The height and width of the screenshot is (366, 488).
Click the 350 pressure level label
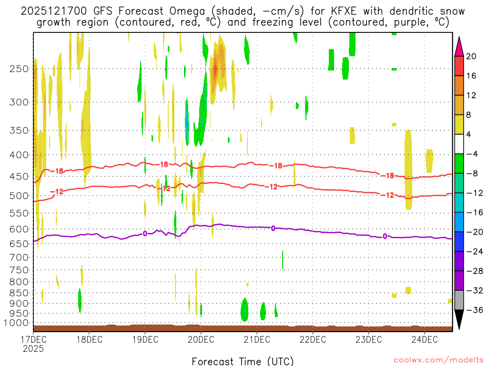point(19,131)
